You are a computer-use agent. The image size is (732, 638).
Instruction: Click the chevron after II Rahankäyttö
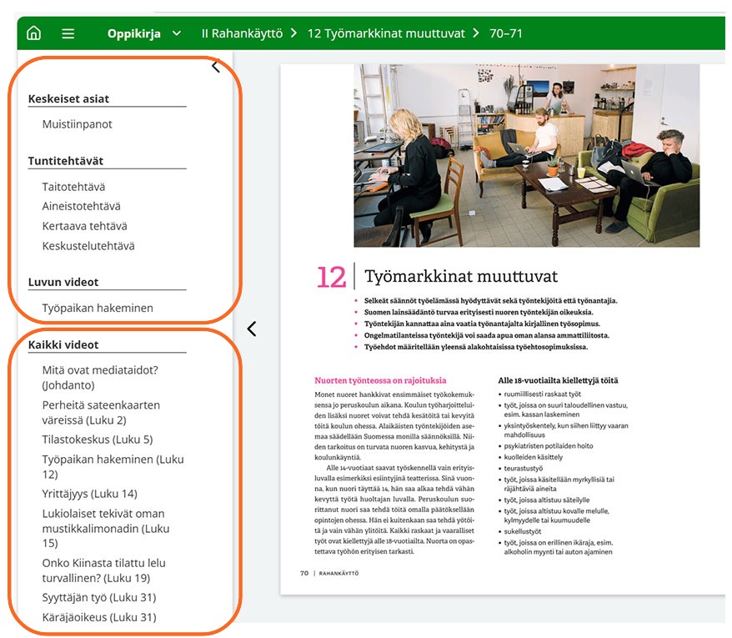(x=293, y=33)
